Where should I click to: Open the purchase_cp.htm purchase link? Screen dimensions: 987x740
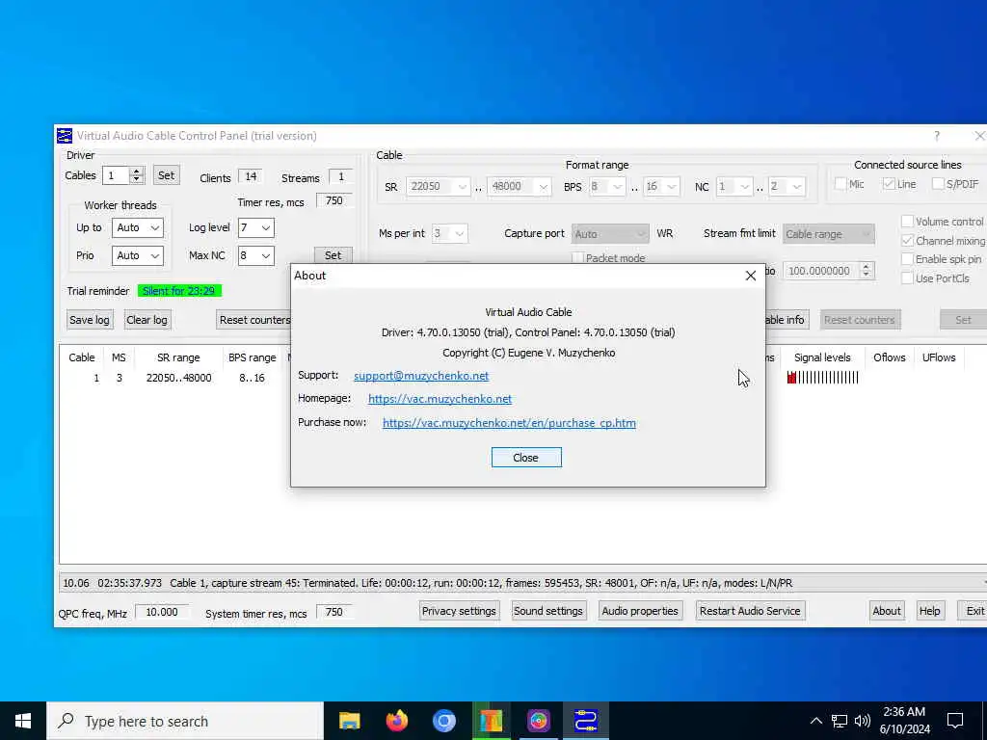pos(509,423)
